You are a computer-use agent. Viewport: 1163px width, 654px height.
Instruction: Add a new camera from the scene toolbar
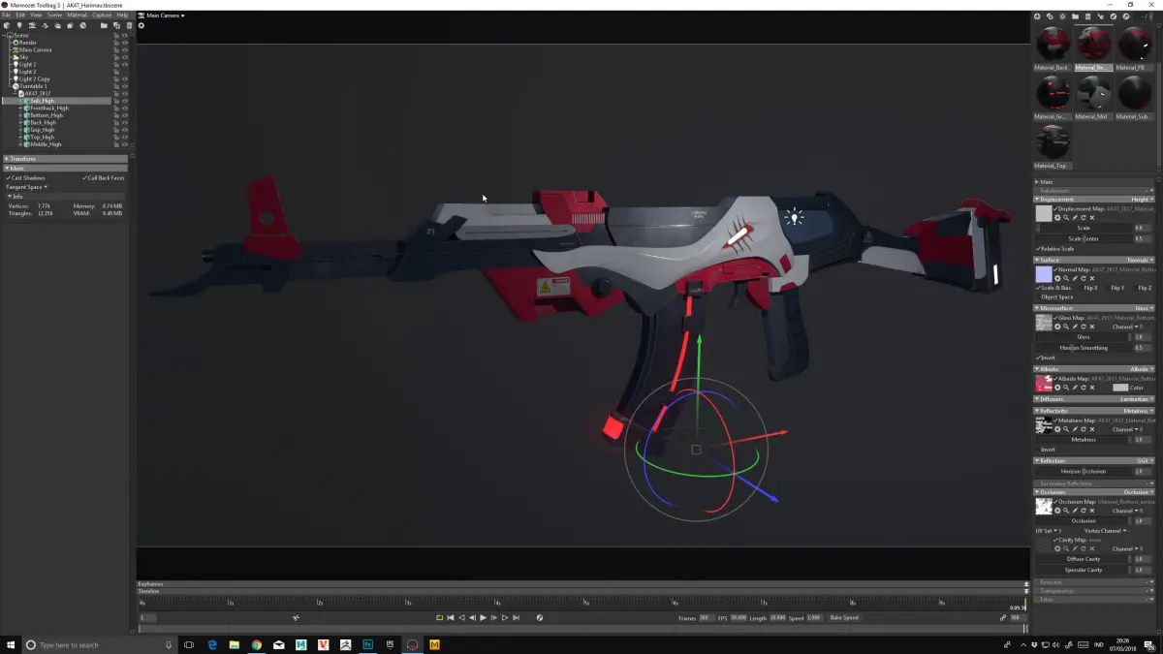(x=32, y=25)
